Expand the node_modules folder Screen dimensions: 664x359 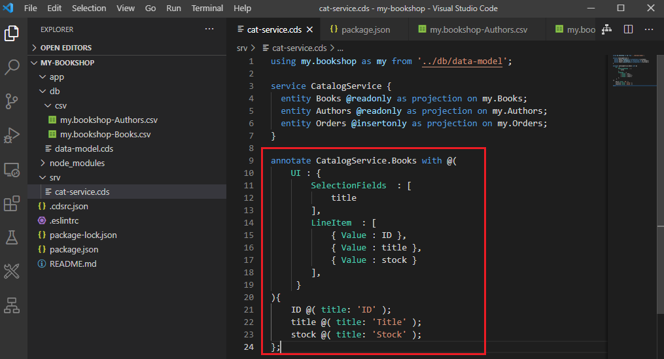[77, 163]
